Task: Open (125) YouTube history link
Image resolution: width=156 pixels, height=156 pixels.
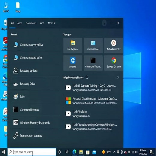Action: point(92,114)
